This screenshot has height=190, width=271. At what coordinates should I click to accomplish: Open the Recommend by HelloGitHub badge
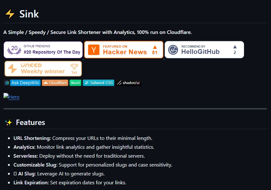(204, 50)
